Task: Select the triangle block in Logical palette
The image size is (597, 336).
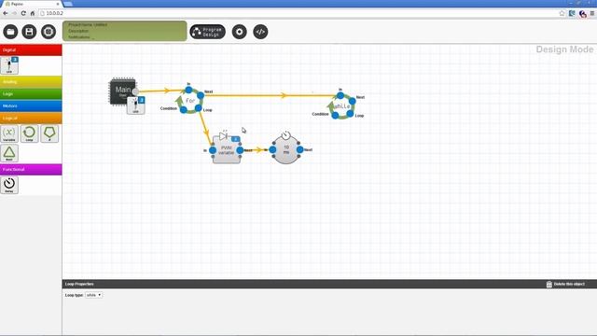Action: [x=9, y=153]
